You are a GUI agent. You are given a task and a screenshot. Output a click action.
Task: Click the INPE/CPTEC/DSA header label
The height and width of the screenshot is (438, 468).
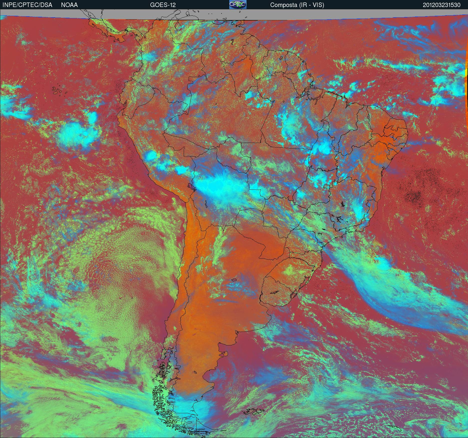[x=27, y=5]
